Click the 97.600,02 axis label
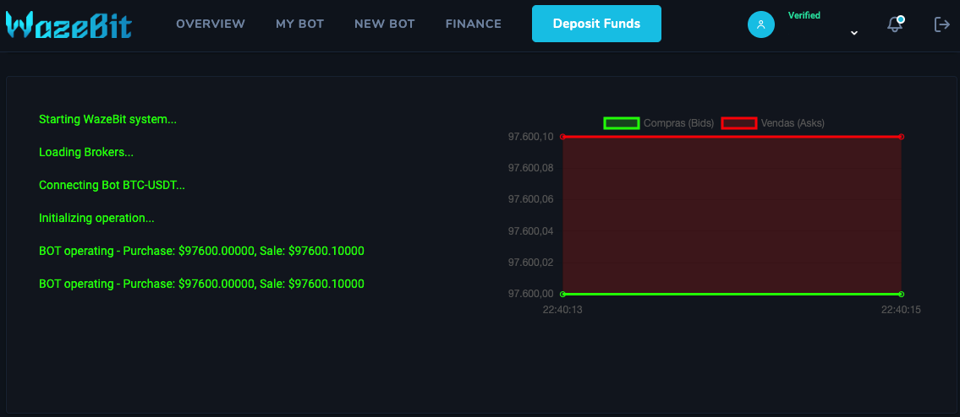Screen dimensions: 960x417 point(530,263)
